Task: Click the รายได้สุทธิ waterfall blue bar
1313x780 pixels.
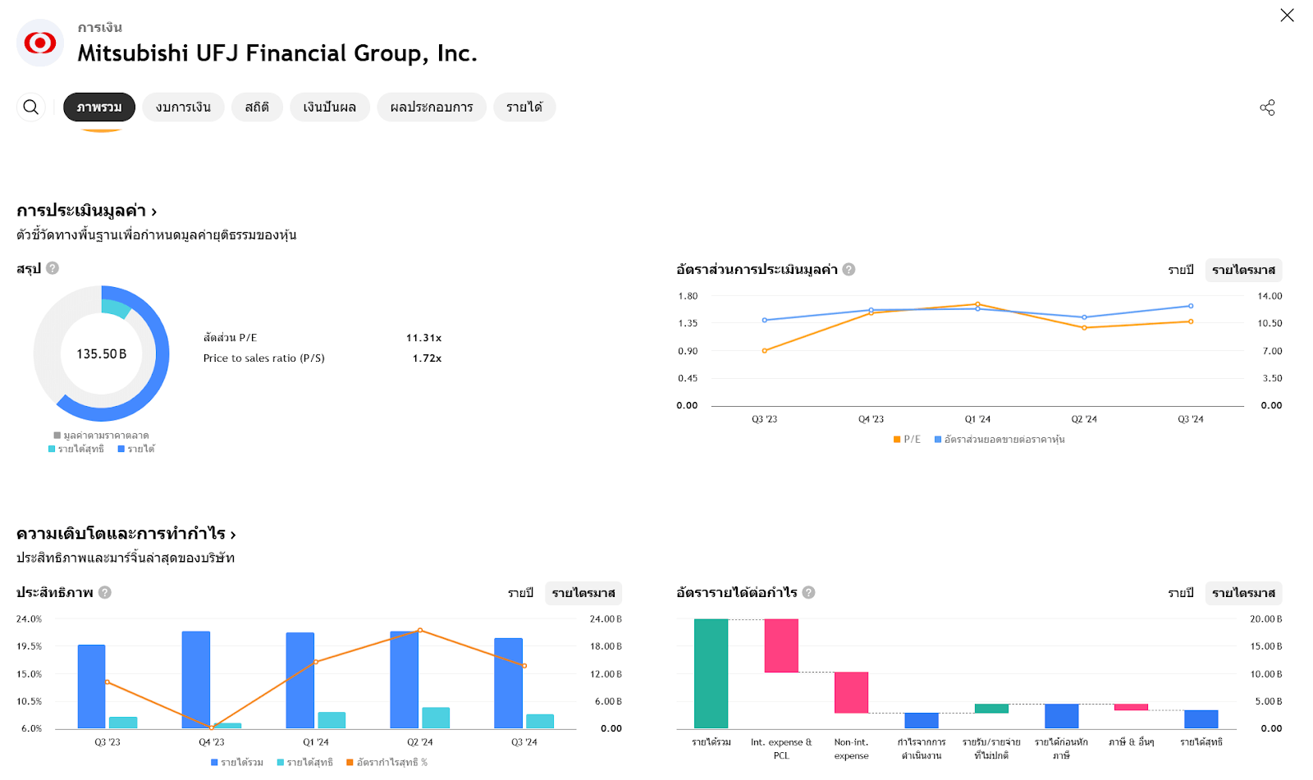Action: point(1201,719)
